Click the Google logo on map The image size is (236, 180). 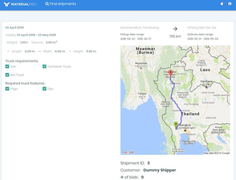[x=128, y=152]
